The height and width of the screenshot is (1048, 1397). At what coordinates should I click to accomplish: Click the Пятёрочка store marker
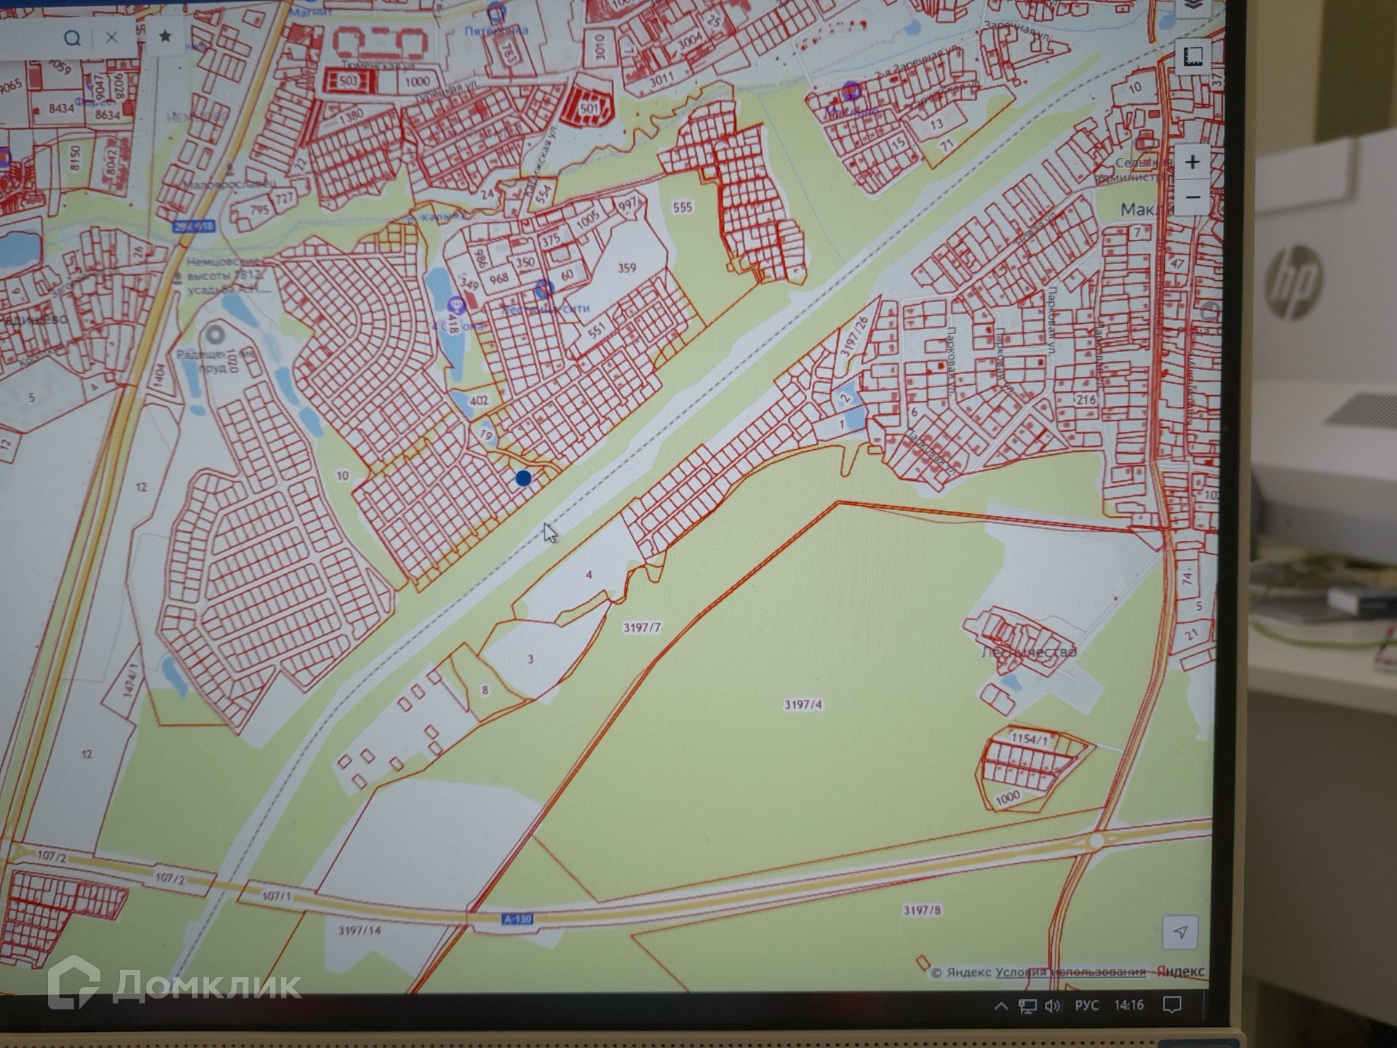[x=496, y=12]
